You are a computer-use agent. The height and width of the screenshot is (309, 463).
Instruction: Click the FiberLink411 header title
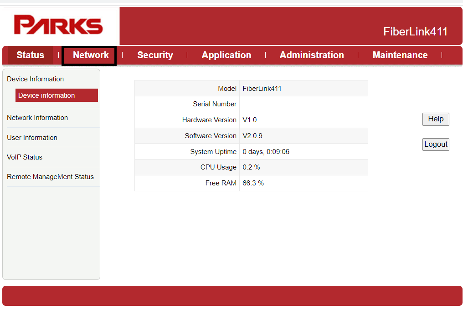click(415, 31)
